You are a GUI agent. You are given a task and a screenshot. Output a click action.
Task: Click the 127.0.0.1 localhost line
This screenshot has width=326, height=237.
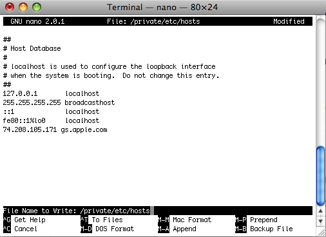pyautogui.click(x=51, y=93)
